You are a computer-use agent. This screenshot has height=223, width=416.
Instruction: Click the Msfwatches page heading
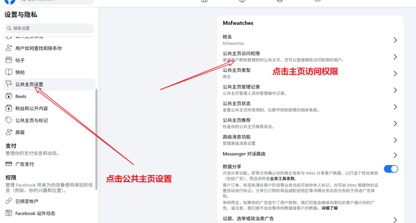pyautogui.click(x=238, y=23)
